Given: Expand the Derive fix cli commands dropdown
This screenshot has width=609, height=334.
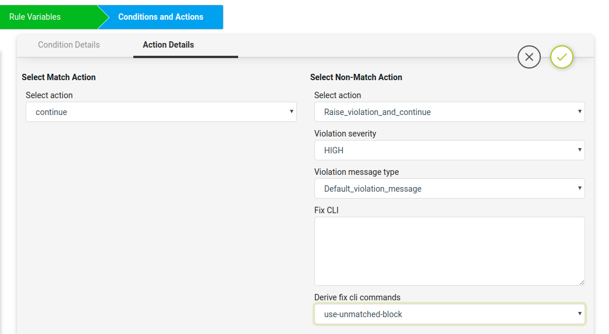Looking at the screenshot, I should 449,314.
